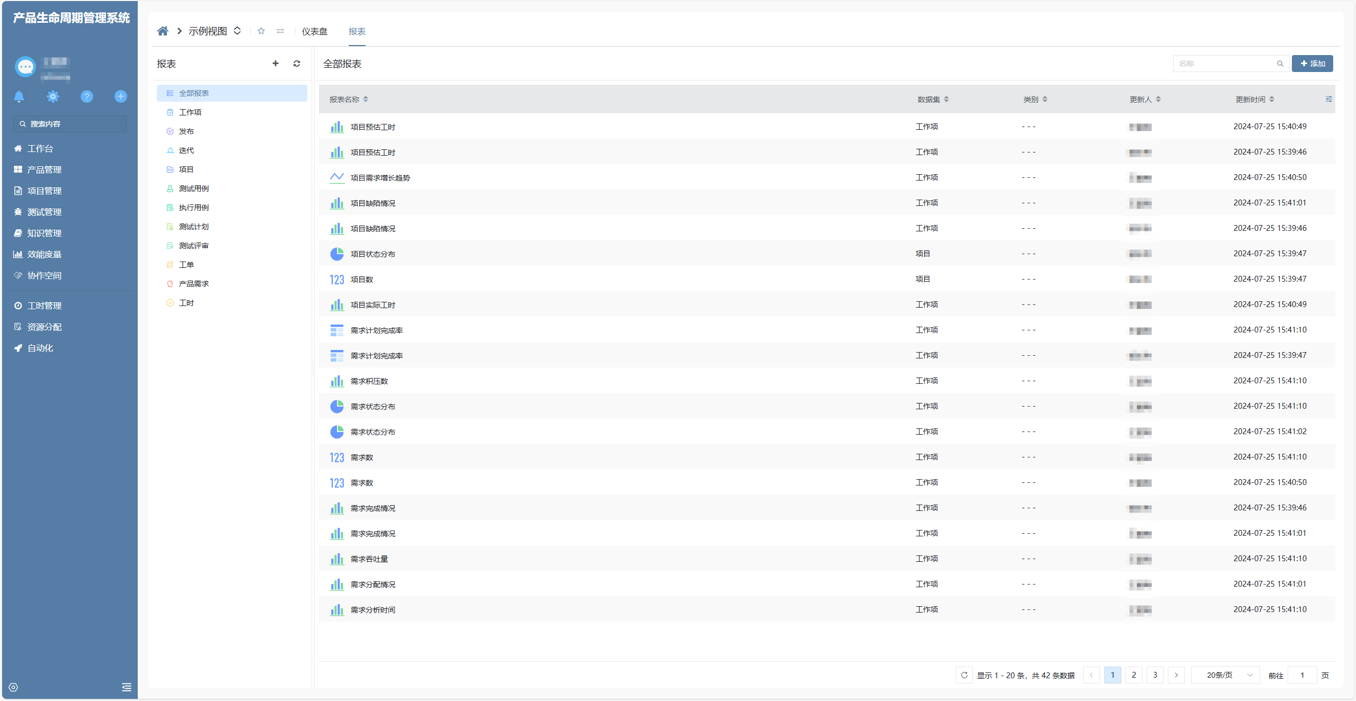Click the notification bell icon

[x=19, y=96]
